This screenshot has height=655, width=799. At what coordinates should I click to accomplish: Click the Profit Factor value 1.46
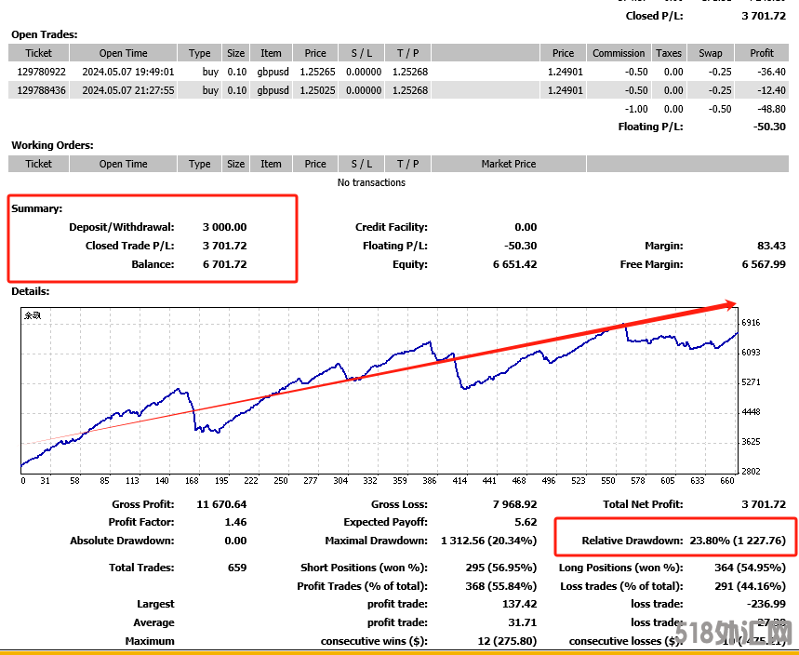[235, 522]
